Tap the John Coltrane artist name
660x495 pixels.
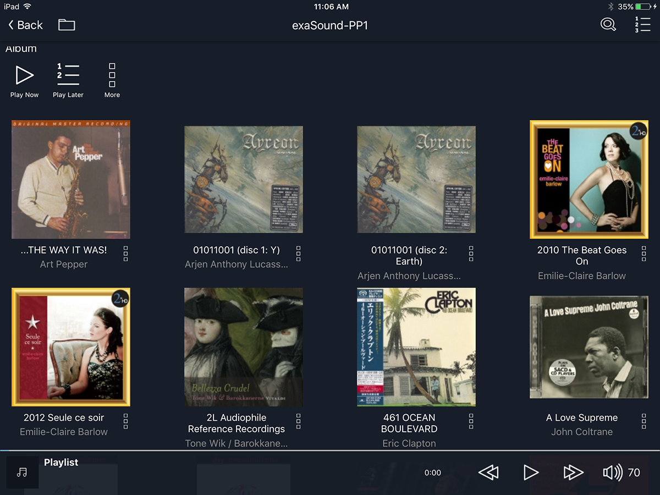[582, 432]
